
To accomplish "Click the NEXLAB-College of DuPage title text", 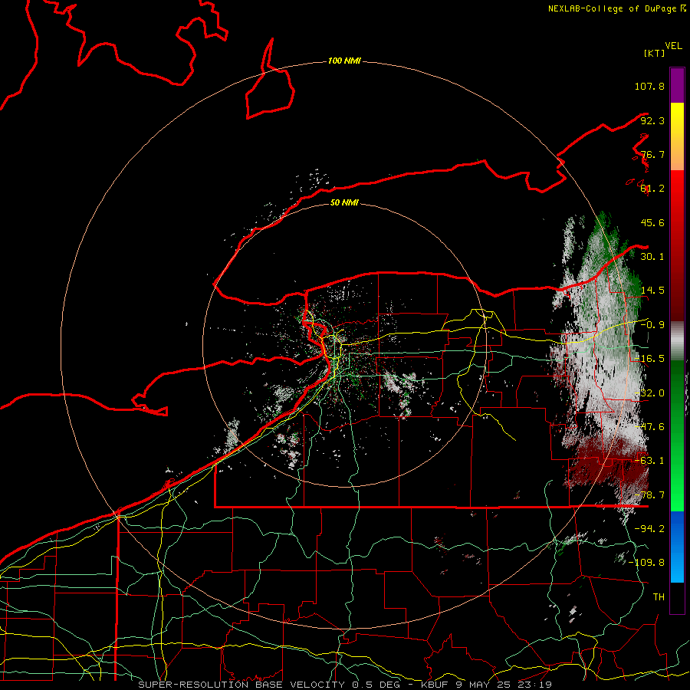I will click(x=617, y=8).
